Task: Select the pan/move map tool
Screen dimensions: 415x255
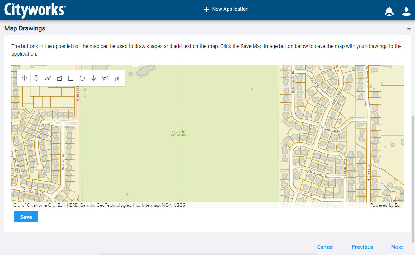Action: click(x=24, y=78)
